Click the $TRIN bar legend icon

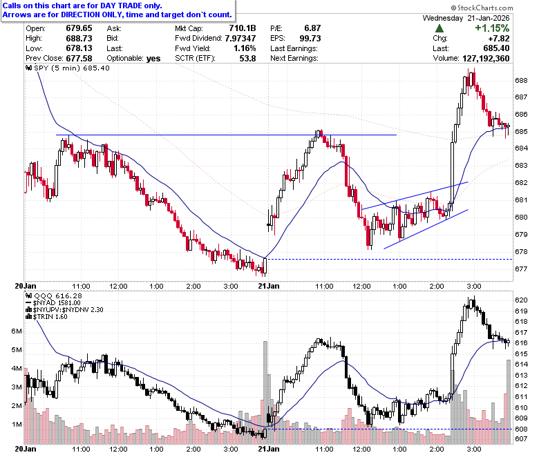tap(29, 317)
